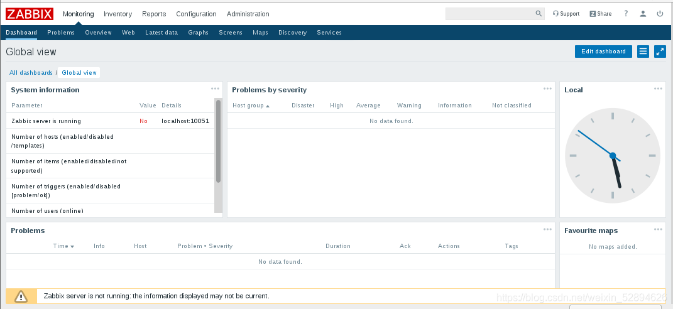The width and height of the screenshot is (673, 309).
Task: Go to the Web submenu tab
Action: [x=128, y=33]
